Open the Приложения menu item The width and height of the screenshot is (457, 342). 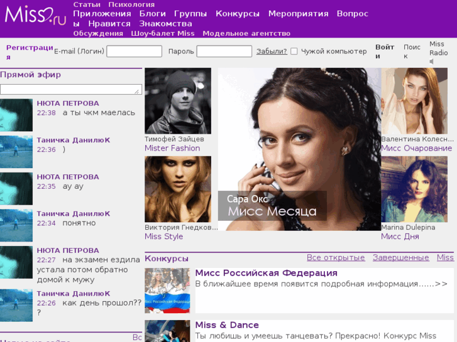click(x=102, y=13)
